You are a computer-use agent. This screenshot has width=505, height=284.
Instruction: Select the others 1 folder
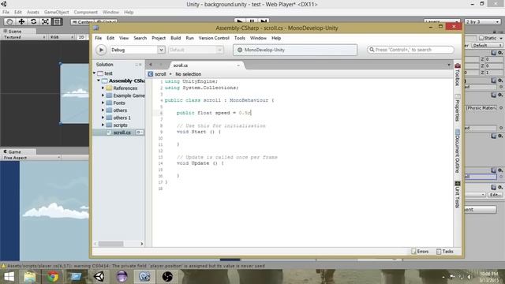(122, 118)
